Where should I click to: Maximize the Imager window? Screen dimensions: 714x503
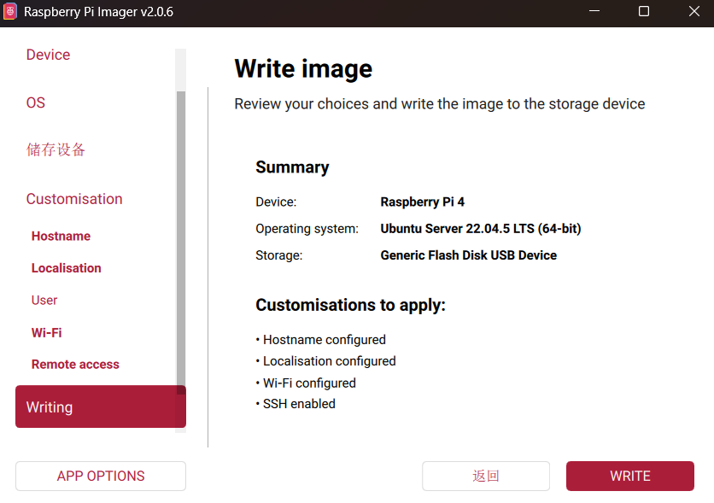click(644, 12)
